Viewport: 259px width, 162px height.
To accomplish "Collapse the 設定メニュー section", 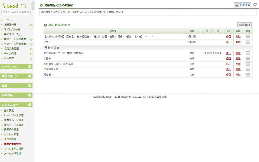I will click(30, 105).
